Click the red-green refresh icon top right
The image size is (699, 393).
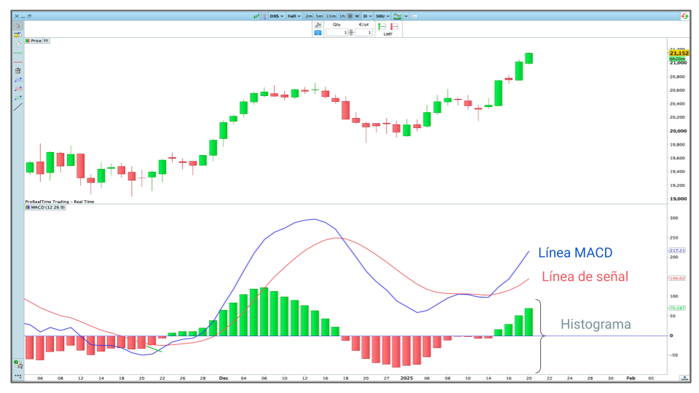(x=684, y=16)
